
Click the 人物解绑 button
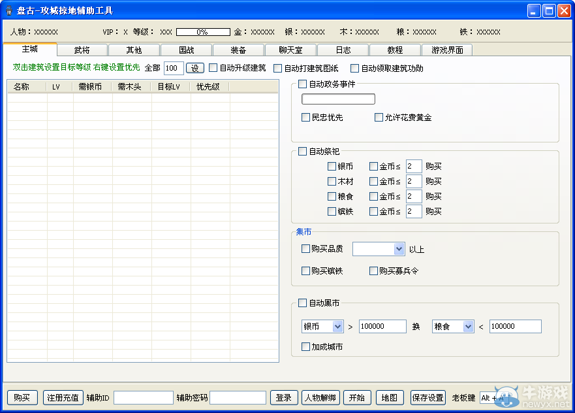coord(320,397)
